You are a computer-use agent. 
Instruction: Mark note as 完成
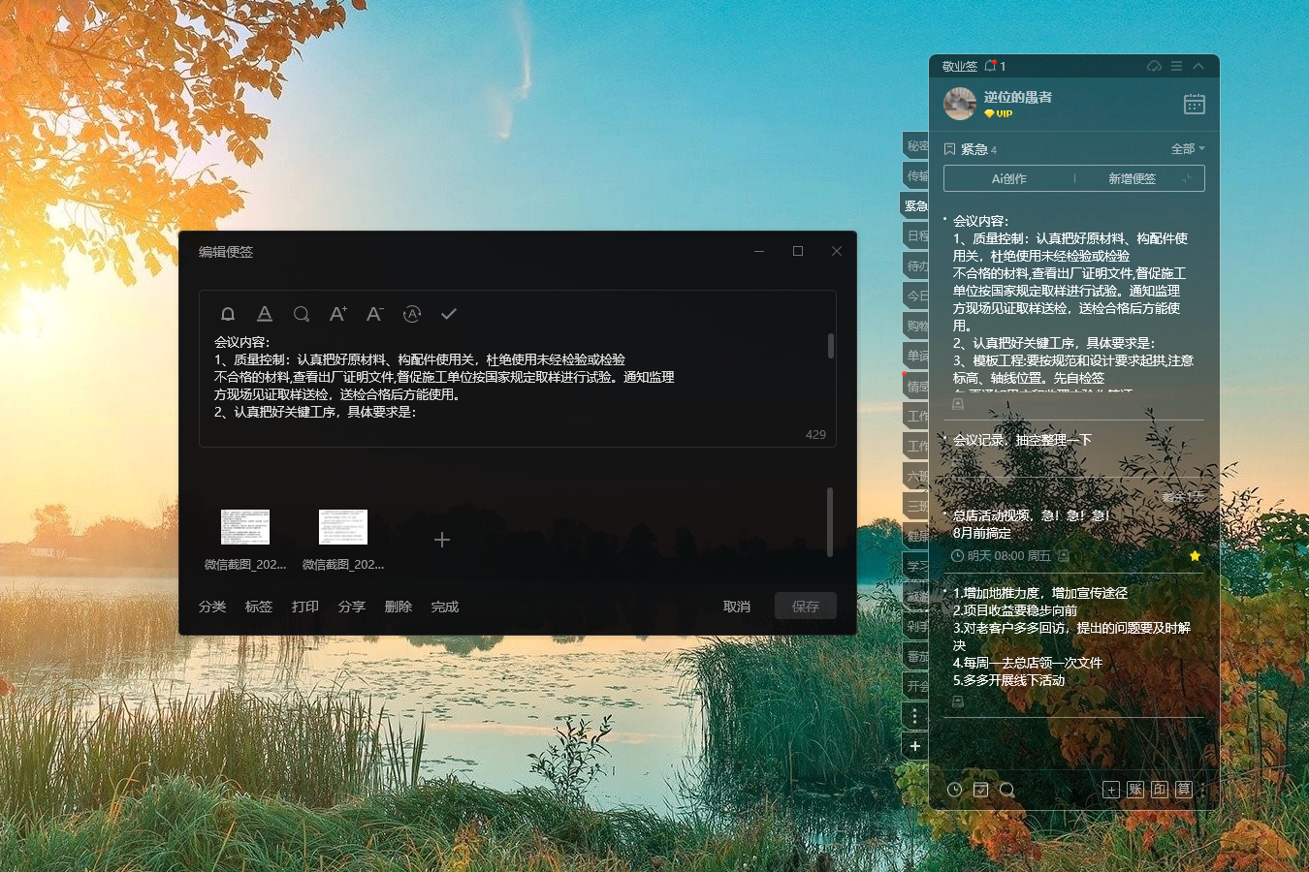coord(445,607)
